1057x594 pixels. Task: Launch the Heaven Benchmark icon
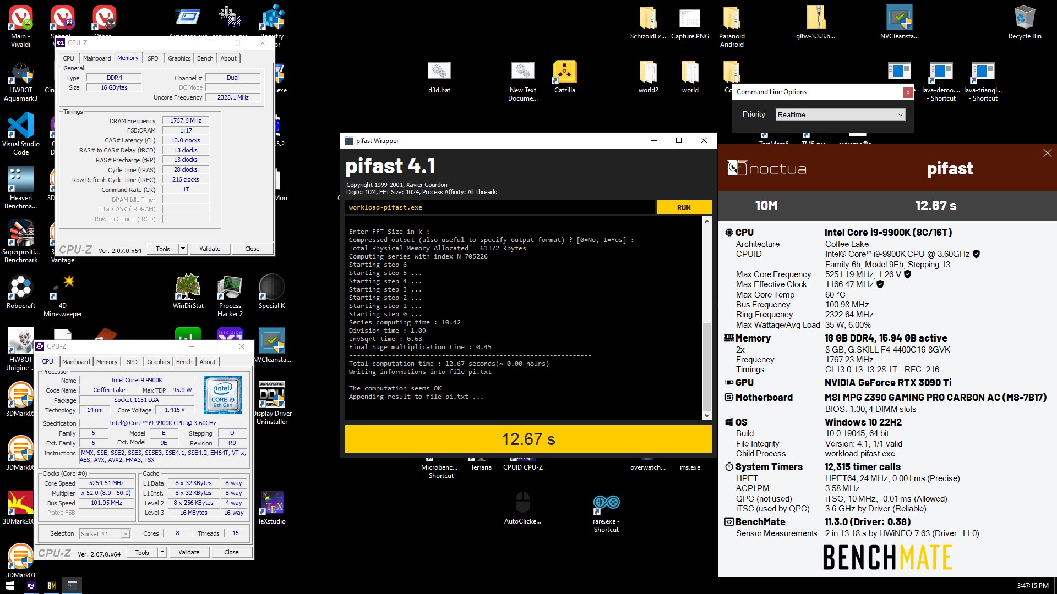21,188
